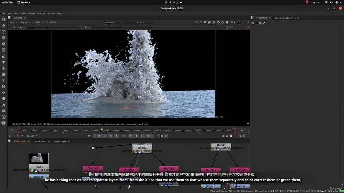Click the Read1 node thumbnail
The height and width of the screenshot is (193, 344).
coord(39,158)
